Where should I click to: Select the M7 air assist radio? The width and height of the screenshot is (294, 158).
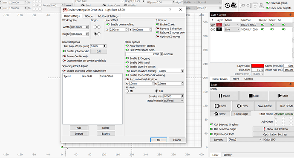(127, 91)
